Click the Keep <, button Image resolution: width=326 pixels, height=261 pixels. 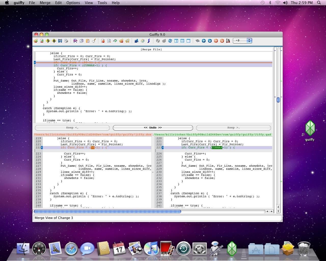coord(72,128)
